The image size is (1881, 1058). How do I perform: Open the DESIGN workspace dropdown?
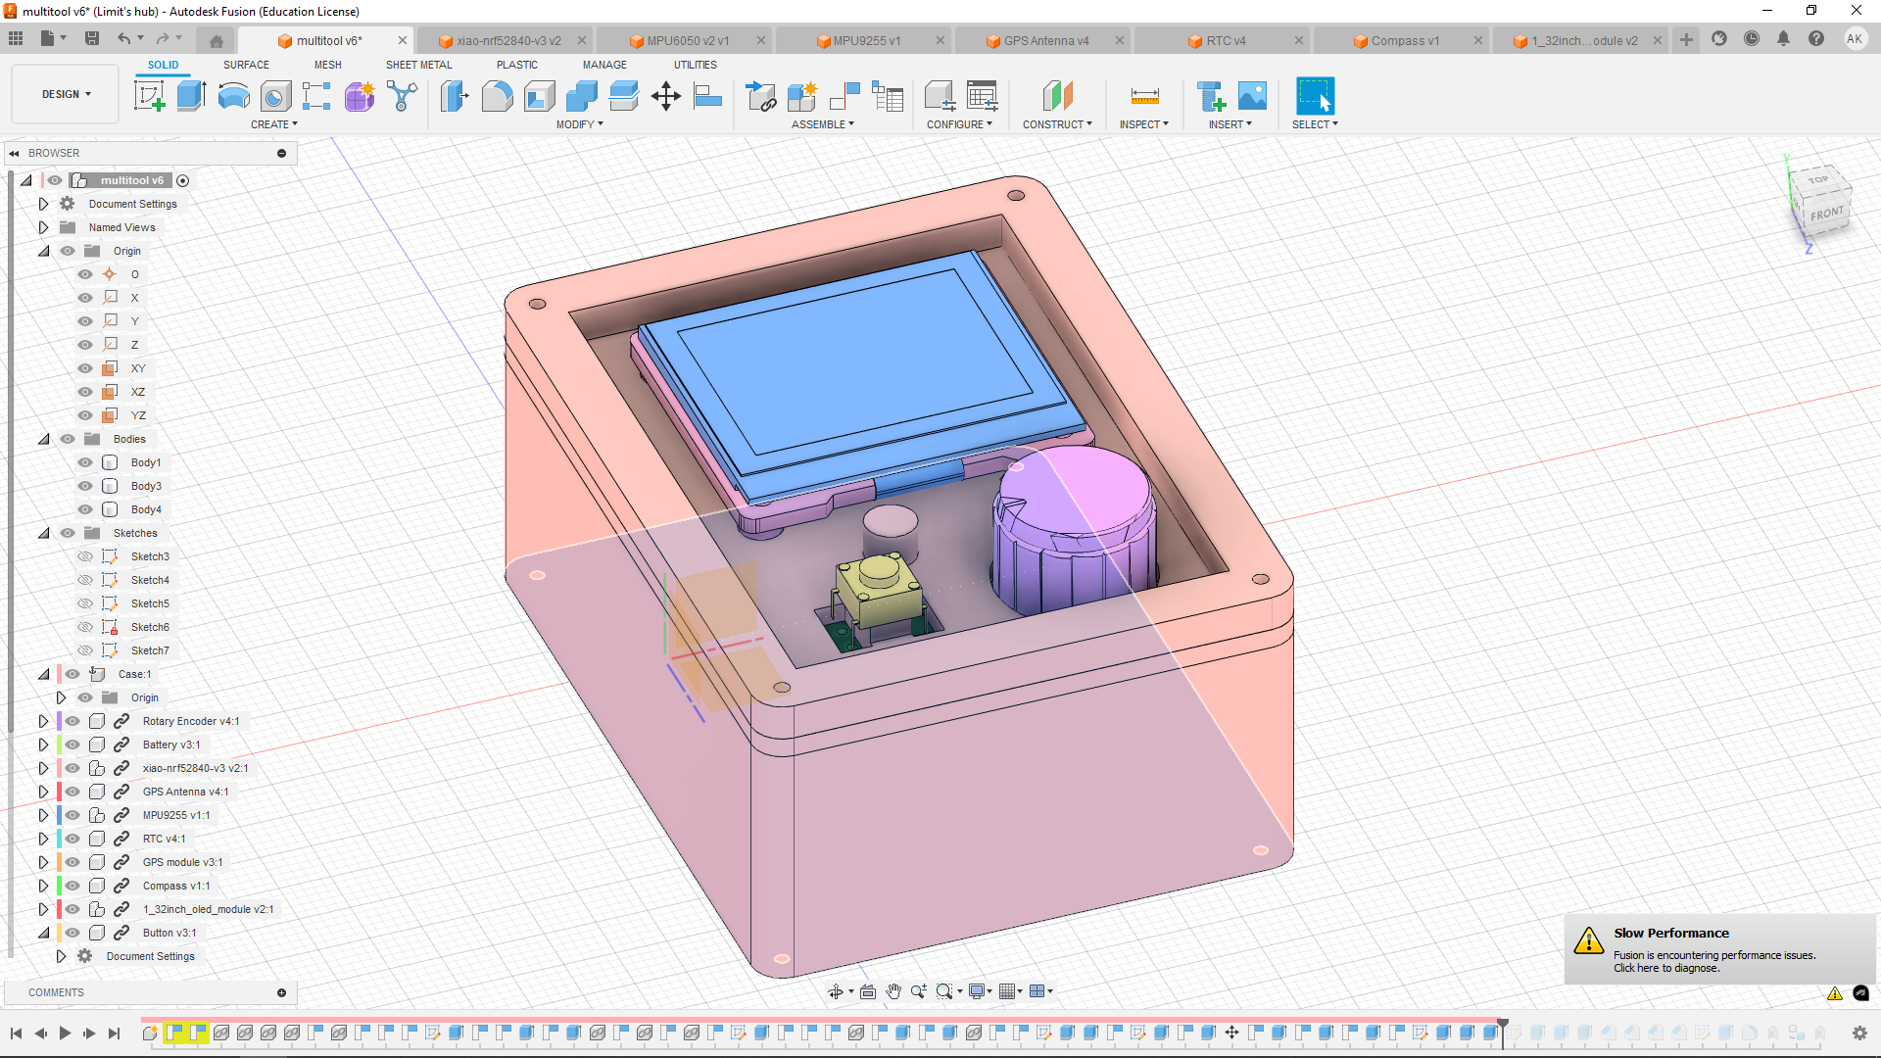pyautogui.click(x=66, y=94)
